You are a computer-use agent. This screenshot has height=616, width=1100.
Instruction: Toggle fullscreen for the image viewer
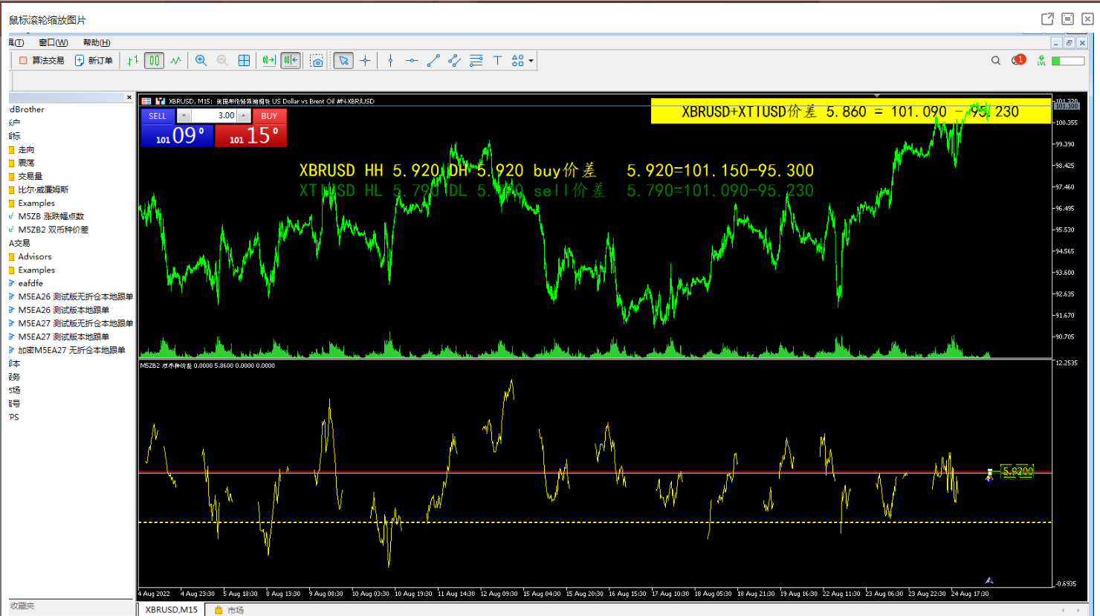pos(1067,19)
